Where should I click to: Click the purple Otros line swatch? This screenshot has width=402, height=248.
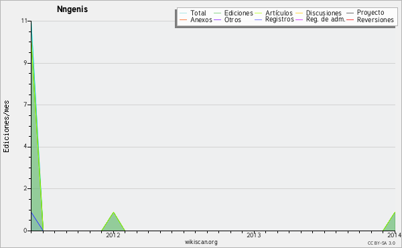click(217, 19)
